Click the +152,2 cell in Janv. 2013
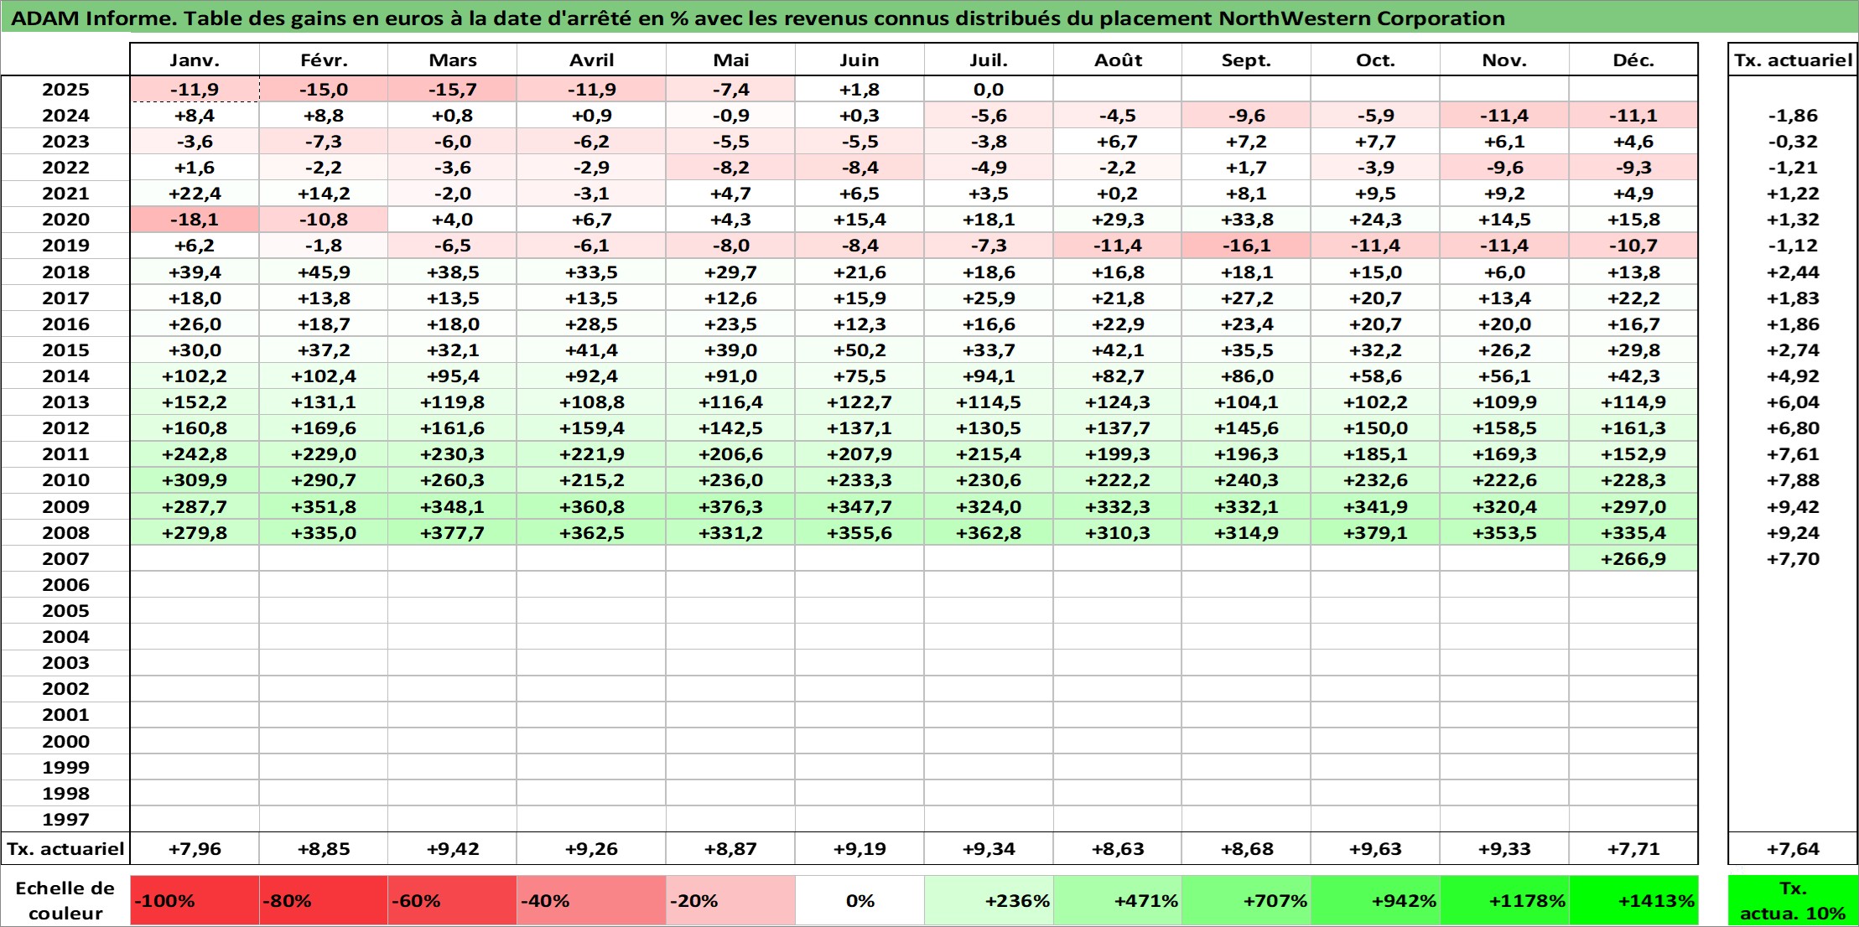Screen dimensions: 1859x927 [x=195, y=402]
